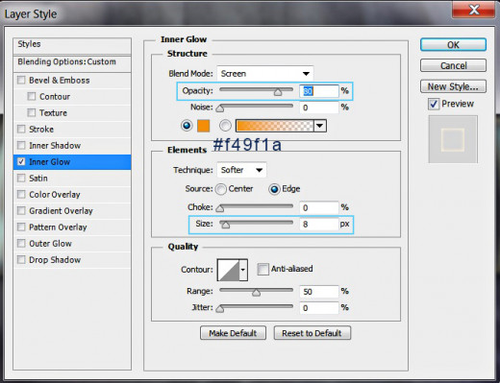Enable the Pattern Overlay checkbox
500x383 pixels.
point(21,227)
